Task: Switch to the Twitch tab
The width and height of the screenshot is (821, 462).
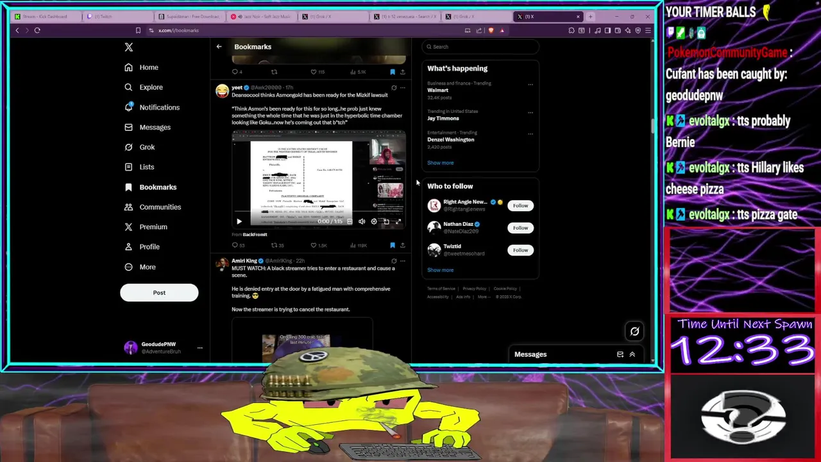Action: pyautogui.click(x=119, y=16)
